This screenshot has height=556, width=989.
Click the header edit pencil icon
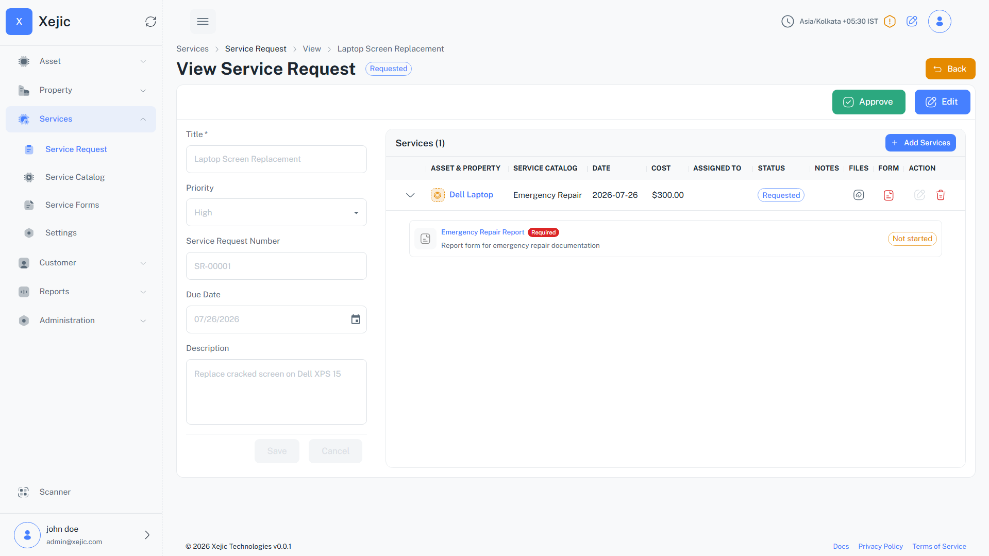pos(912,21)
